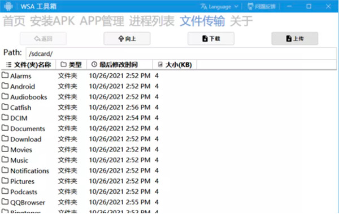This screenshot has height=214, width=339.
Task: Click the Path input field
Action: click(181, 53)
